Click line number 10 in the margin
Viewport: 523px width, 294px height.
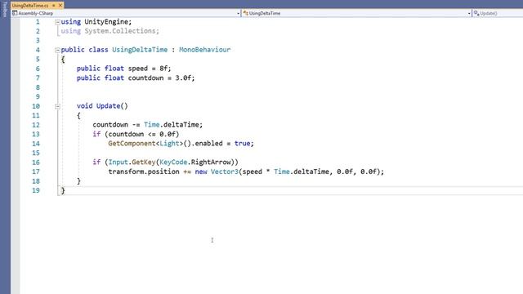coord(36,106)
